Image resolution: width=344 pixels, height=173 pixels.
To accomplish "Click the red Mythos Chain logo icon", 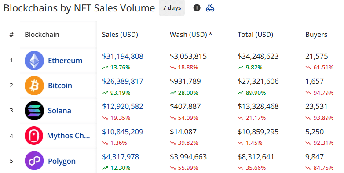I will (34, 136).
